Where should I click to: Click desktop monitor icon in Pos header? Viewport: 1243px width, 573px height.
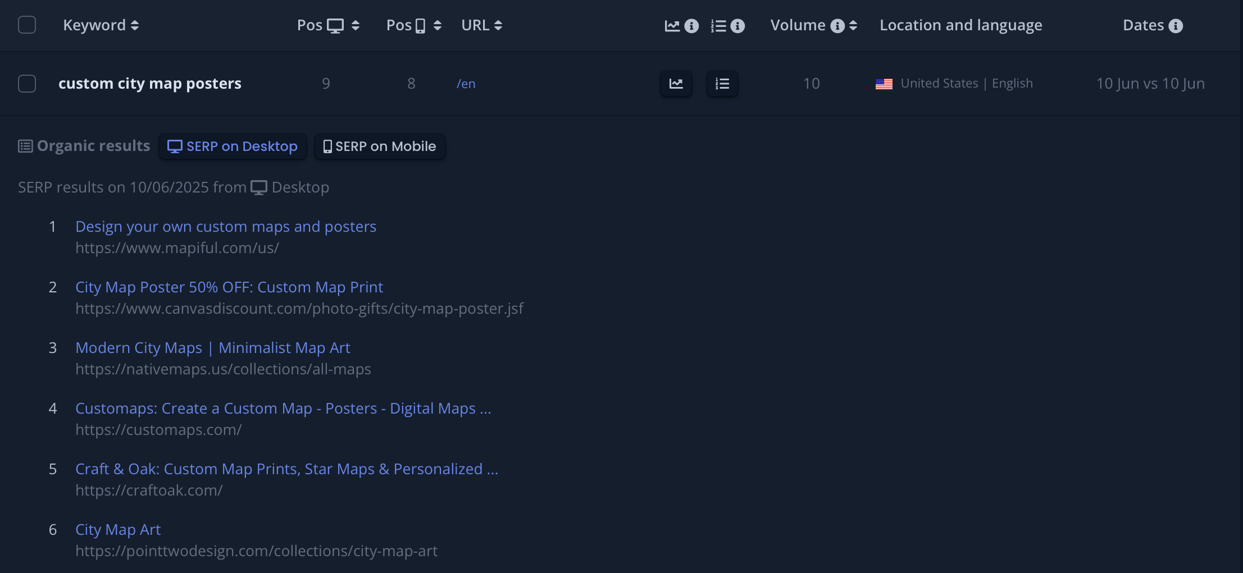tap(335, 26)
